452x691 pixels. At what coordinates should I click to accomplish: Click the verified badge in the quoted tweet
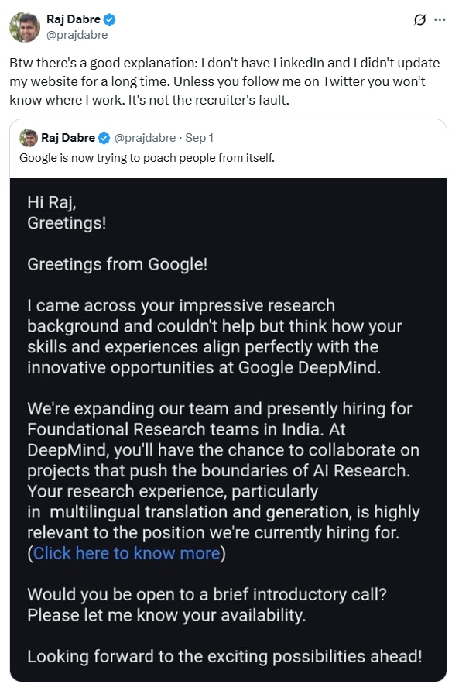(104, 138)
